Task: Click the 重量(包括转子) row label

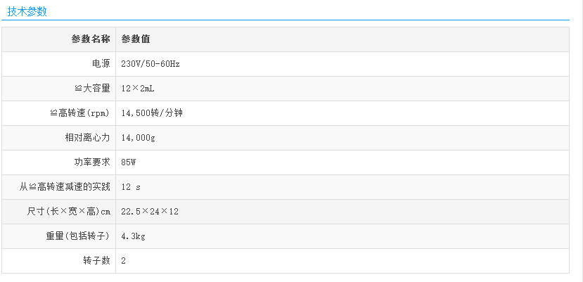Action: tap(78, 236)
